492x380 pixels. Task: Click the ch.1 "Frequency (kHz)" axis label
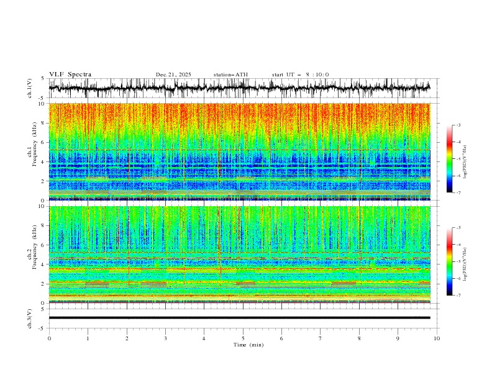tap(35, 144)
